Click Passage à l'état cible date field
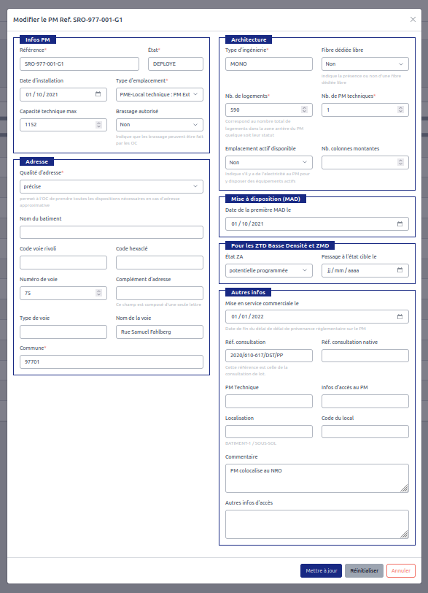Image resolution: width=428 pixels, height=593 pixels. click(x=365, y=270)
